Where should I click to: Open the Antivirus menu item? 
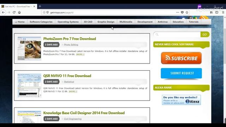pos(162,22)
